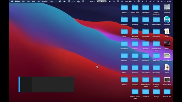The image size is (182, 102).
Task: Select the Movies stack thumbnail
Action: pos(167,44)
